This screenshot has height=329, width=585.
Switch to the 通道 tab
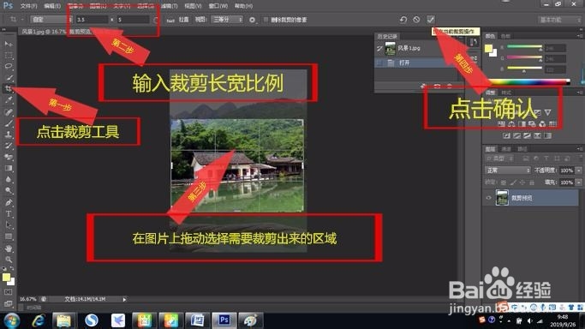pyautogui.click(x=506, y=149)
